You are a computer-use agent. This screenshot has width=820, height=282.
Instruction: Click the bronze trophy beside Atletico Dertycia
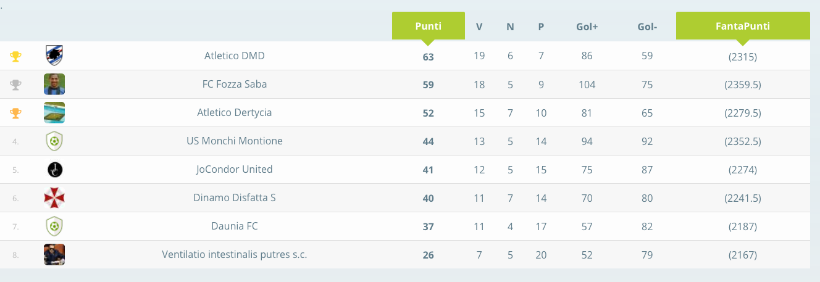click(15, 114)
